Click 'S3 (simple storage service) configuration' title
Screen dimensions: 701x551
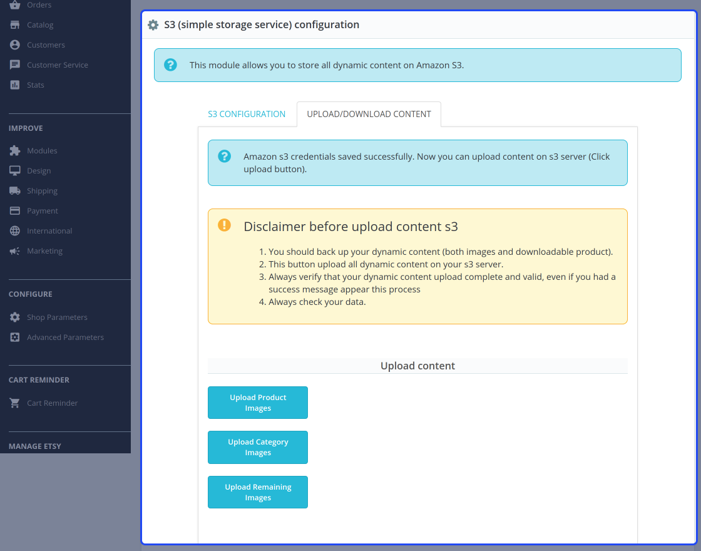click(x=262, y=25)
